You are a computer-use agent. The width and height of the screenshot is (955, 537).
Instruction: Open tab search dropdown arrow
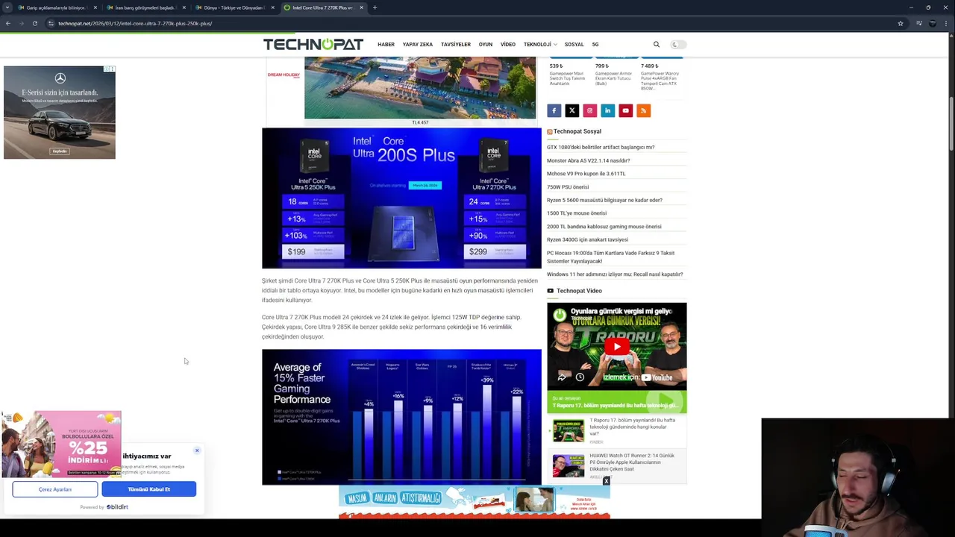(x=7, y=7)
